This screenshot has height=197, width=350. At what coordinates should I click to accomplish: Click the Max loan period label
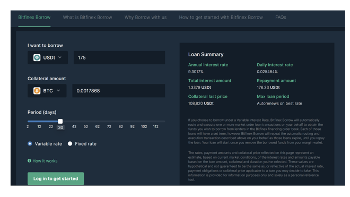(273, 97)
